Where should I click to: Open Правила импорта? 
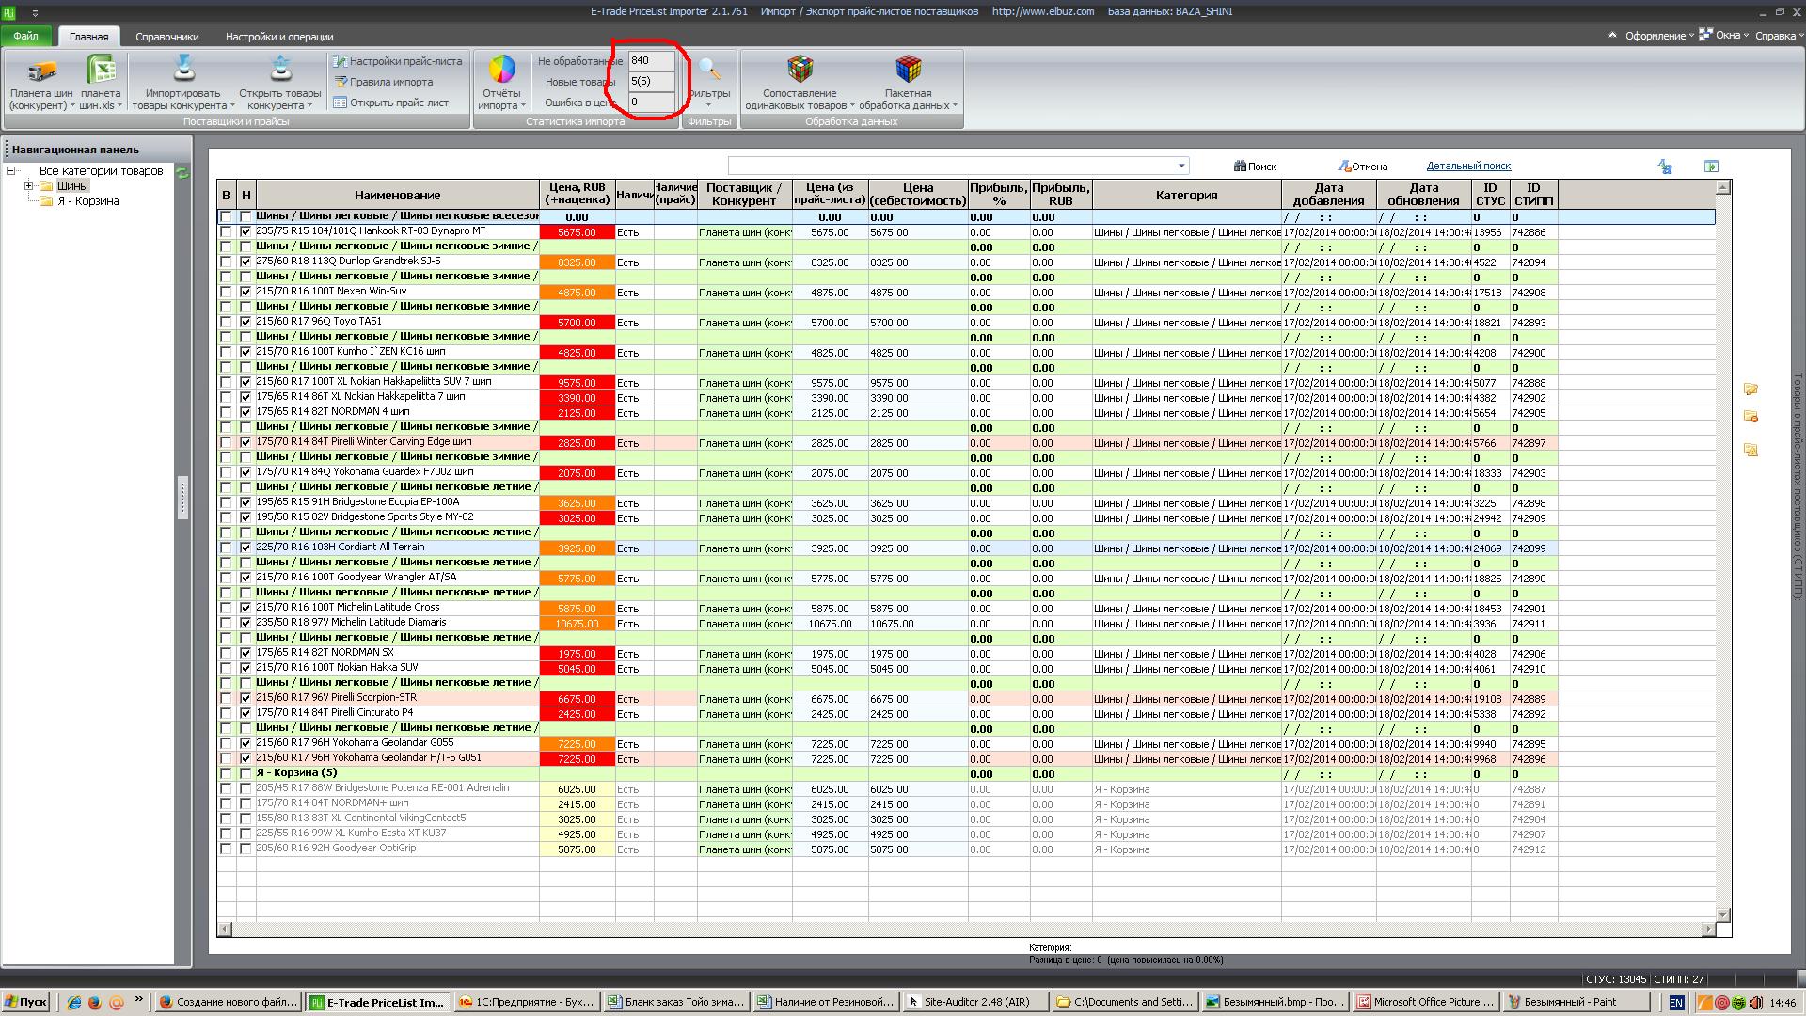coord(384,82)
